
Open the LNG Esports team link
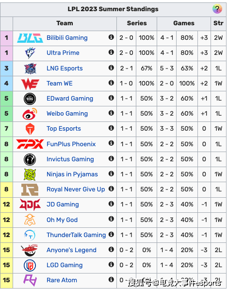coord(65,68)
